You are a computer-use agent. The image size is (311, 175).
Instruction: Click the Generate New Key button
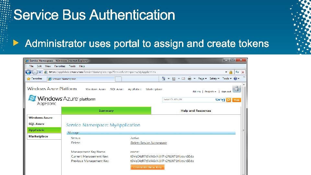click(x=147, y=168)
